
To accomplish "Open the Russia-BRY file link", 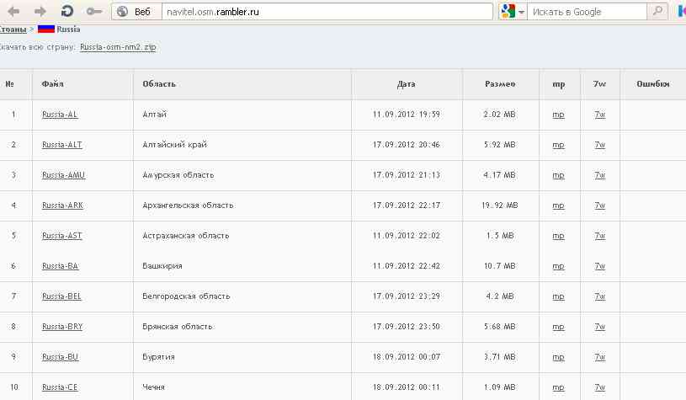I will [62, 327].
